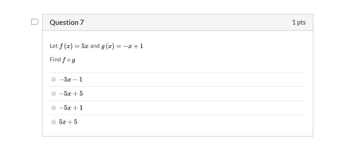Click the g(x) = −x + 1 definition

tap(122, 46)
